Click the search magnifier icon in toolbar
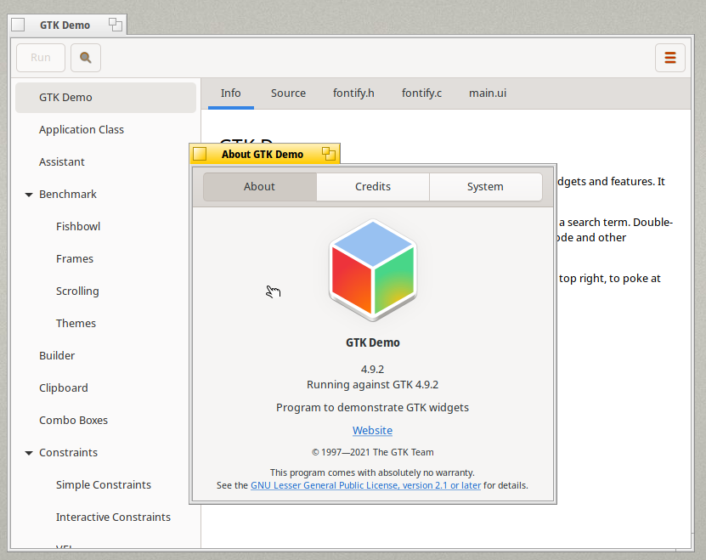 coord(86,58)
